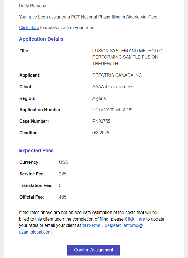
Task: Click the Duffy Barvaaz greeting line
Action: point(33,6)
